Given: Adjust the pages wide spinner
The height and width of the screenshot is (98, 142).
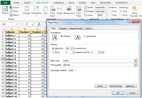Looking at the screenshot, I should pyautogui.click(x=74, y=52).
